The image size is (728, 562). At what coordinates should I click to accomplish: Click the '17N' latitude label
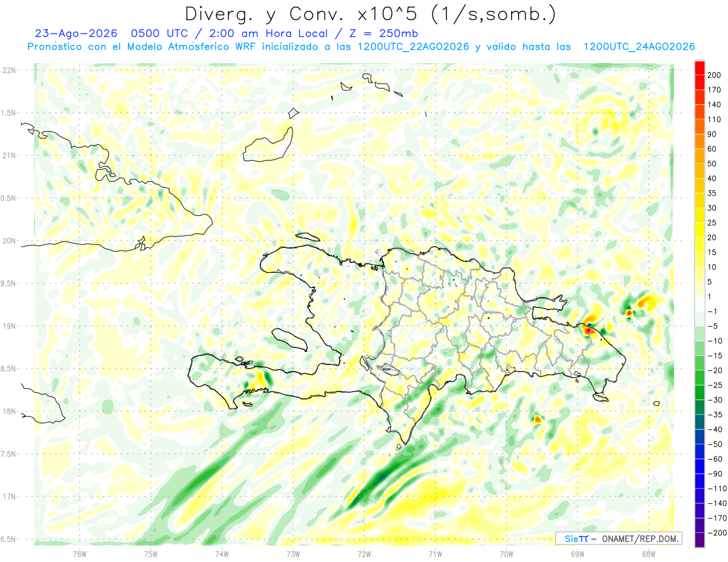[x=9, y=497]
